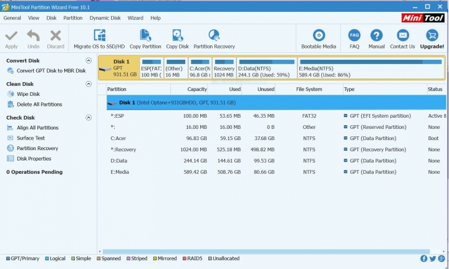The width and height of the screenshot is (449, 269).
Task: Click the Disk Properties link
Action: coord(34,159)
